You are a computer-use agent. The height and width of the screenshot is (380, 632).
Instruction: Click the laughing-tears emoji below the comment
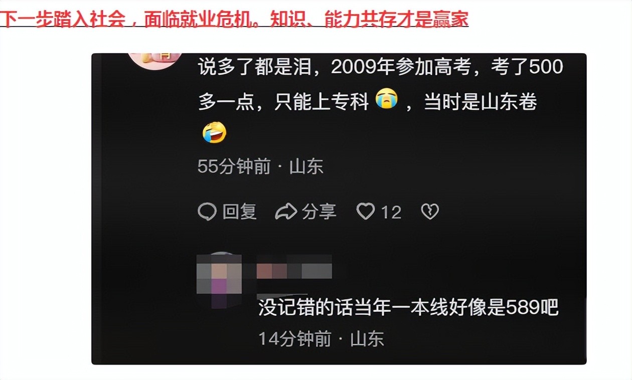click(215, 132)
